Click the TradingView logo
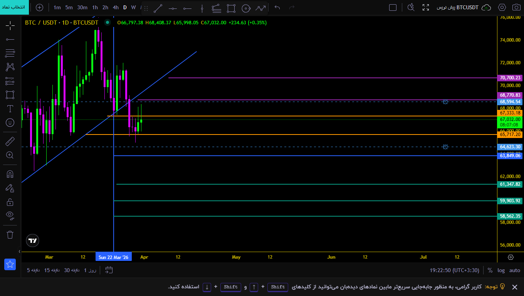The width and height of the screenshot is (524, 296). 33,240
